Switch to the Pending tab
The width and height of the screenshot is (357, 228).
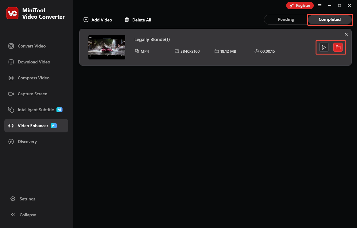tap(286, 19)
